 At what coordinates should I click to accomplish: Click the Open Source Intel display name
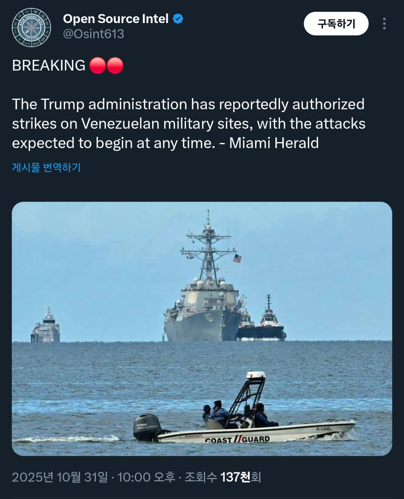pyautogui.click(x=116, y=19)
